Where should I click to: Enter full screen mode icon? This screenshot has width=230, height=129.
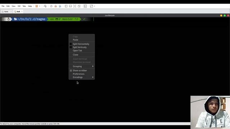[x=75, y=6]
